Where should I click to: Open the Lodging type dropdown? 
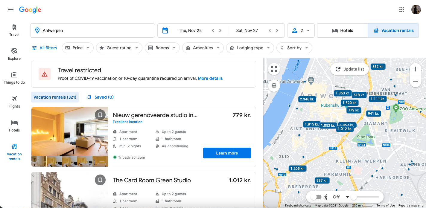tap(250, 48)
